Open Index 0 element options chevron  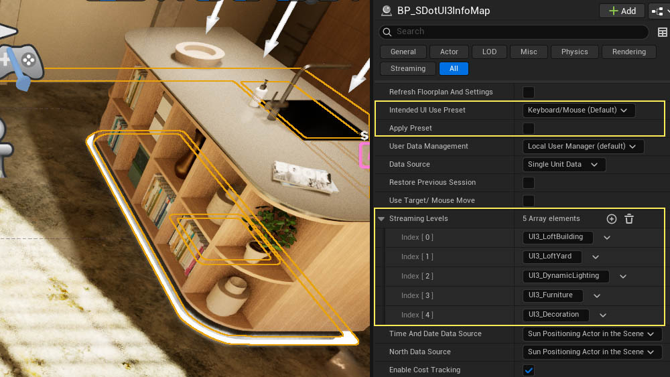(x=607, y=238)
